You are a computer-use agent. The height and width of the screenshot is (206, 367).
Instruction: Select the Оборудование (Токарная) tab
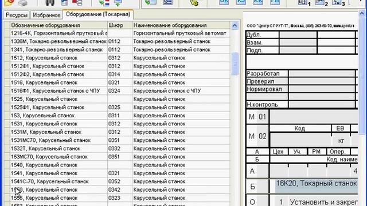click(x=98, y=14)
